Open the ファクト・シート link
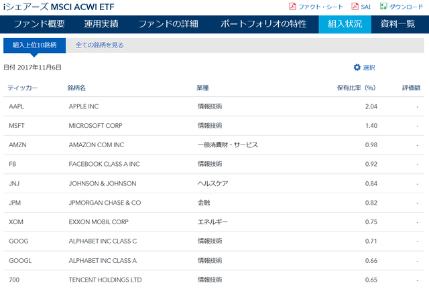The width and height of the screenshot is (429, 295). click(320, 7)
